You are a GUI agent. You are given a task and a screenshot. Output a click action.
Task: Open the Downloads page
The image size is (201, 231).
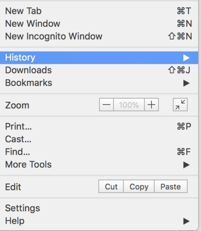(99, 70)
